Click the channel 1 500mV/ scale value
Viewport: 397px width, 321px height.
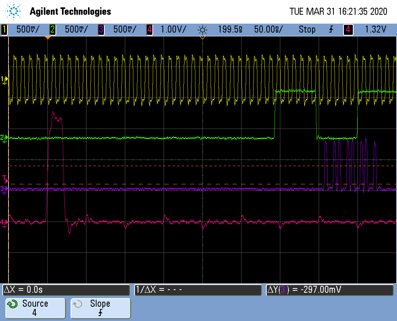(28, 29)
